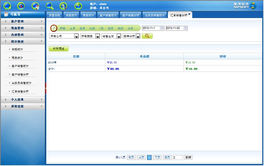
Task: Click the magnifier search icon in top toolbar
Action: (x=50, y=6)
